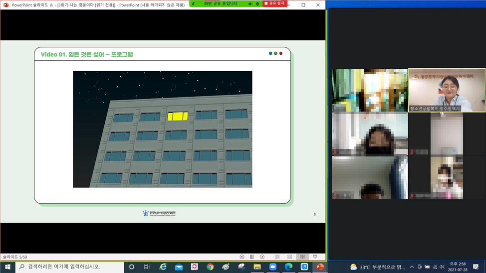Open File Explorer from the taskbar

(257, 267)
